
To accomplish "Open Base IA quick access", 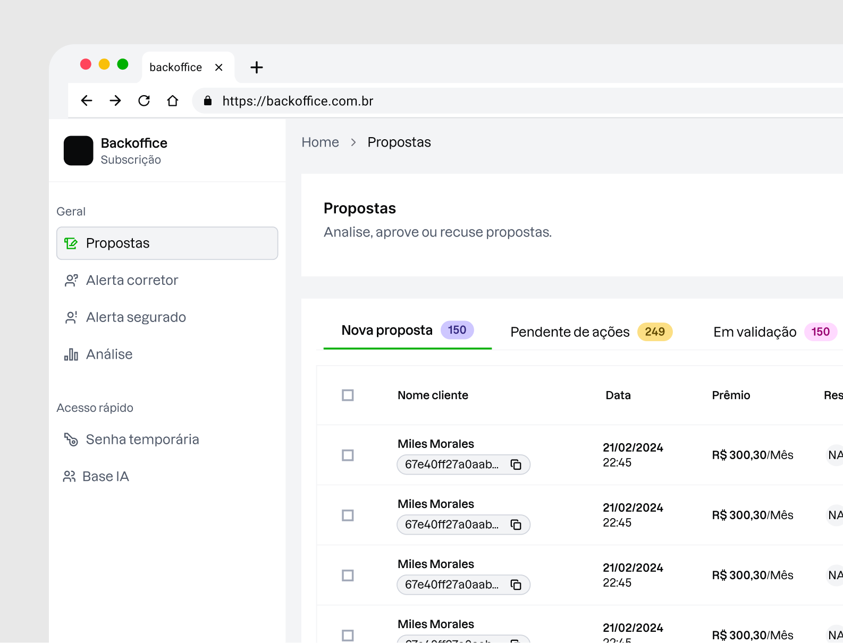I will pos(167,477).
